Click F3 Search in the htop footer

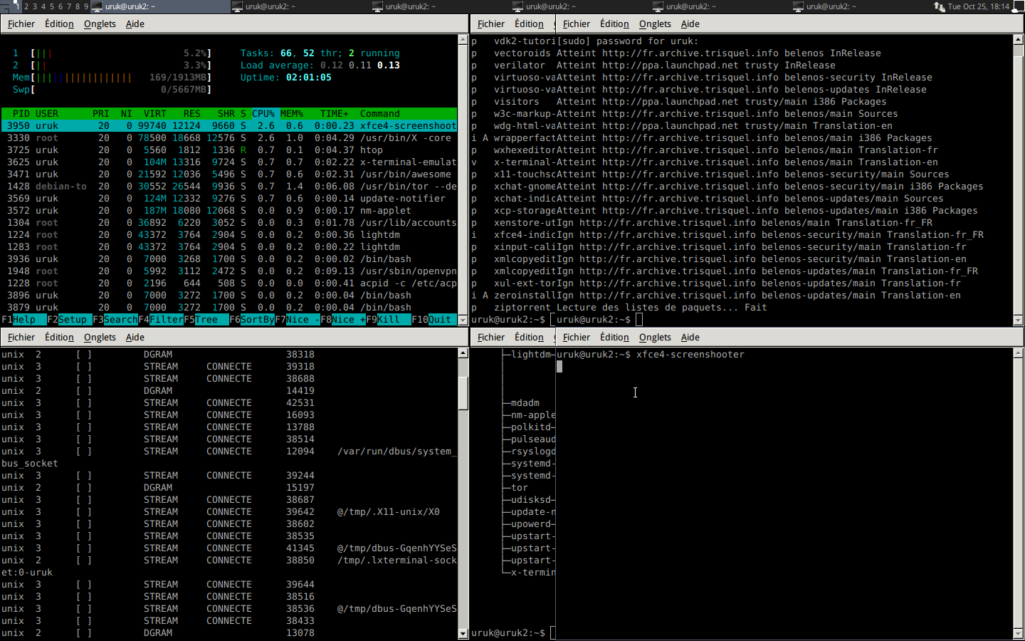click(x=115, y=319)
